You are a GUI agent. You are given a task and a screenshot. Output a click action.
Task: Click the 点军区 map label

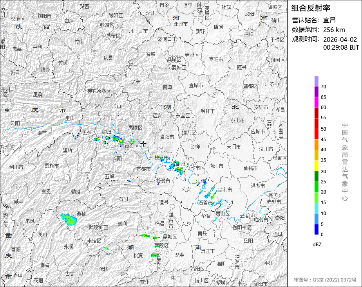(132, 146)
